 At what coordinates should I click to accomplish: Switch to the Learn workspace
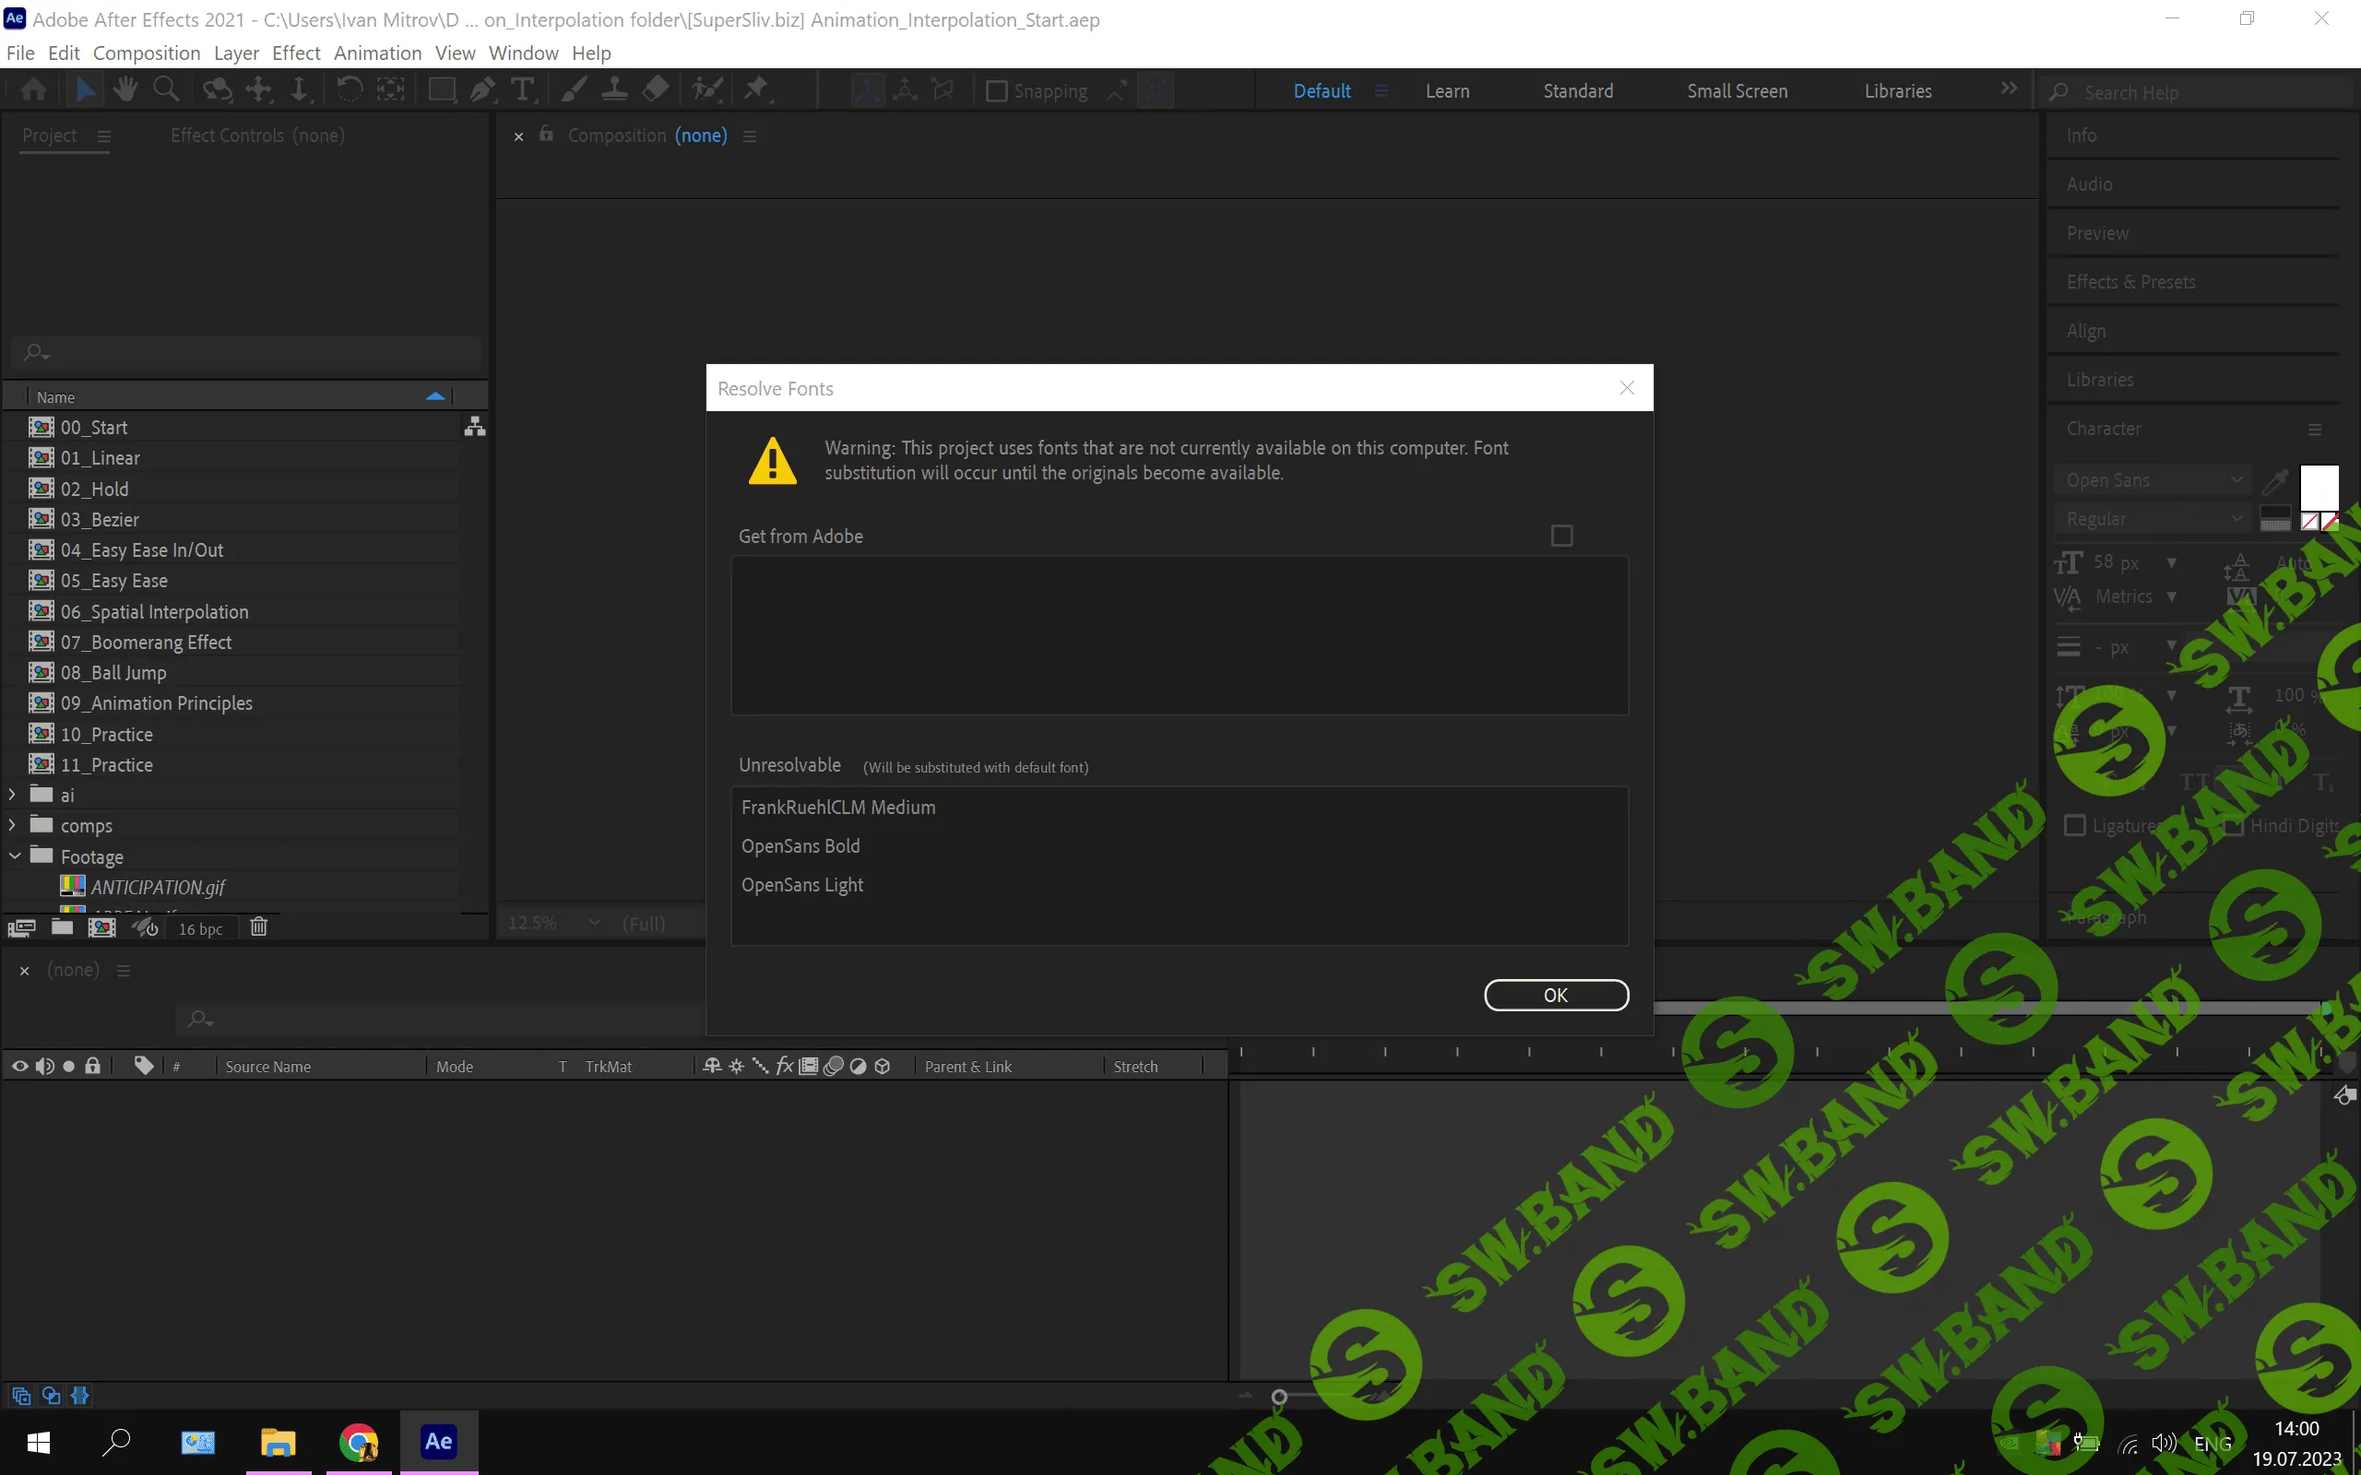pos(1447,90)
